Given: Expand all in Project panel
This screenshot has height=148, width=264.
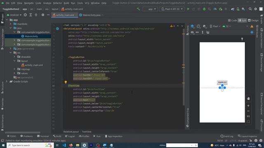Looking at the screenshot, I should point(31,15).
